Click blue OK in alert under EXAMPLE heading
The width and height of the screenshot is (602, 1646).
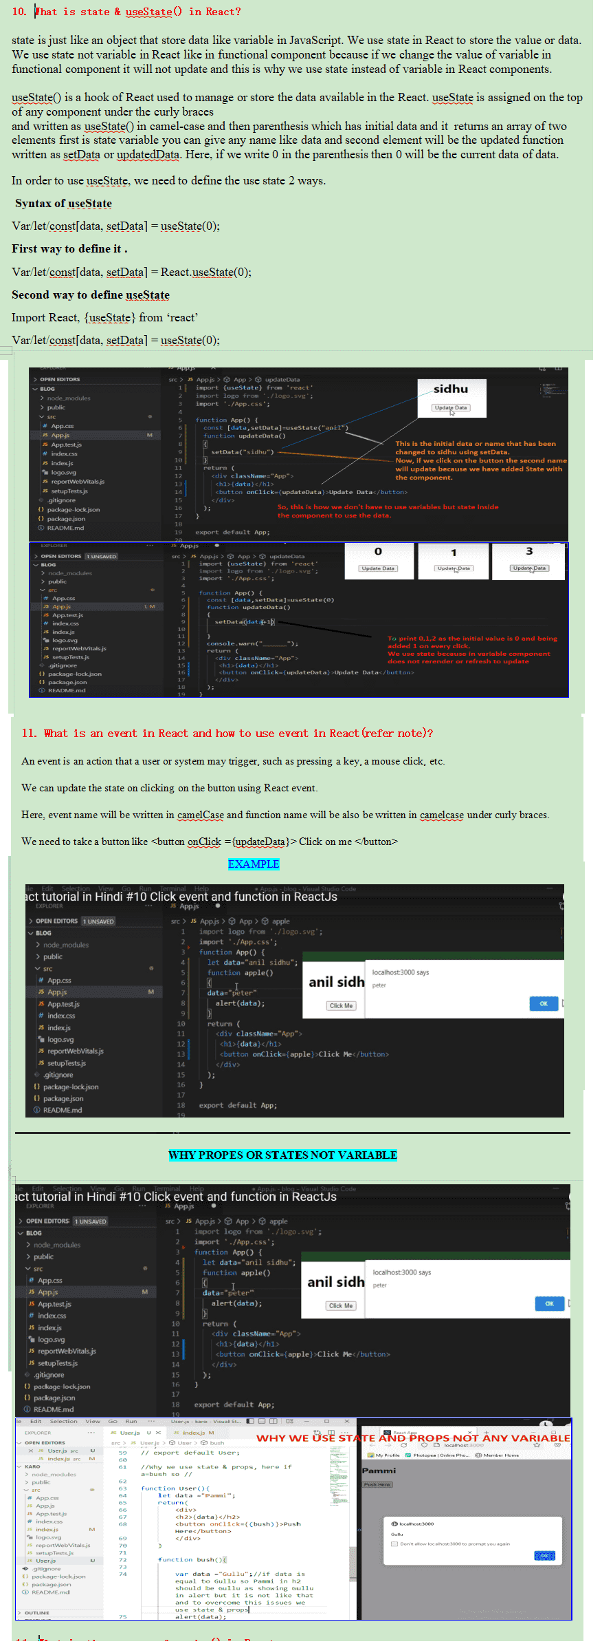544,1003
